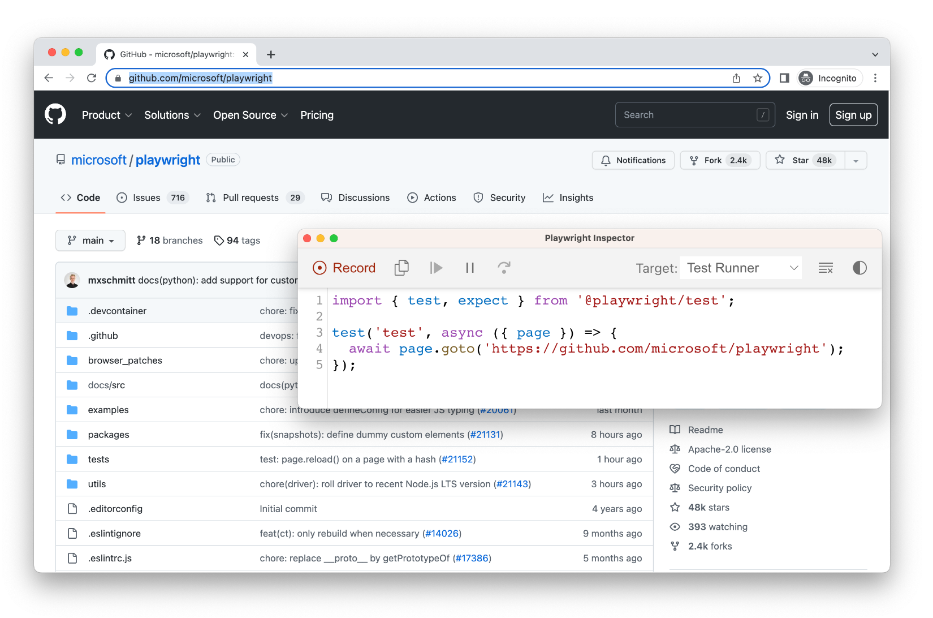
Task: Open the docs/src folder
Action: pos(106,385)
